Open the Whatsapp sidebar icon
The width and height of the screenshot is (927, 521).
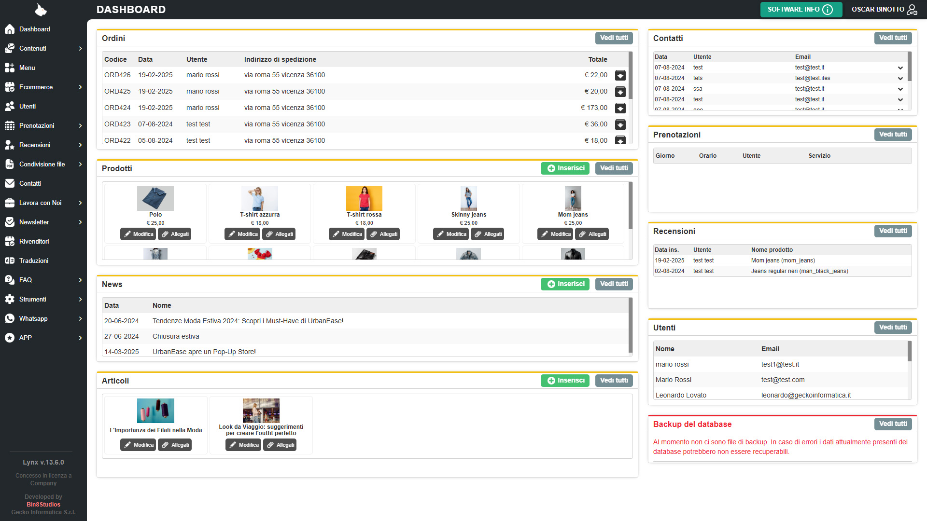click(10, 318)
